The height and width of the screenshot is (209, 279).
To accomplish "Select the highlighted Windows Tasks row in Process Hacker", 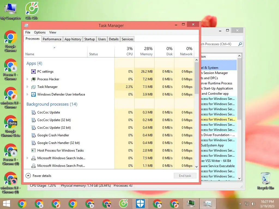I will click(219, 119).
